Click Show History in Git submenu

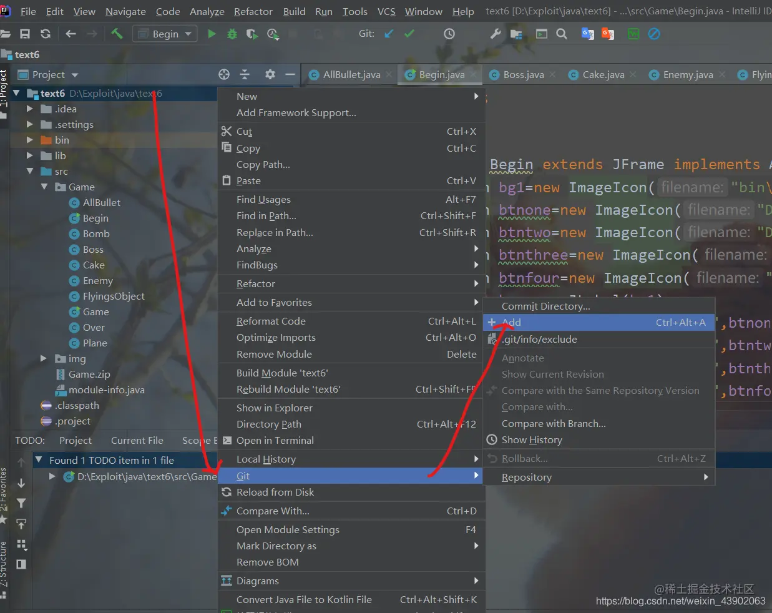599,439
